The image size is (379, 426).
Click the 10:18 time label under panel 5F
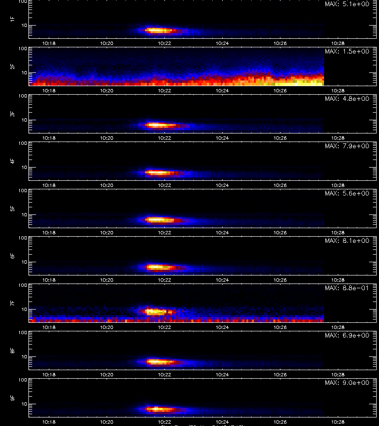click(x=49, y=232)
